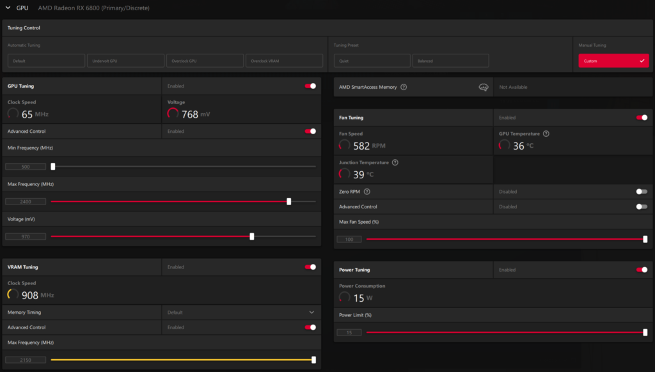Click the Power Limit slider handle
655x372 pixels.
tap(645, 333)
